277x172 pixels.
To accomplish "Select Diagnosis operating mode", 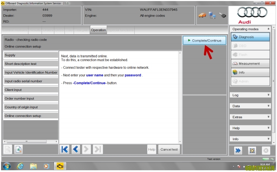I will click(250, 37).
